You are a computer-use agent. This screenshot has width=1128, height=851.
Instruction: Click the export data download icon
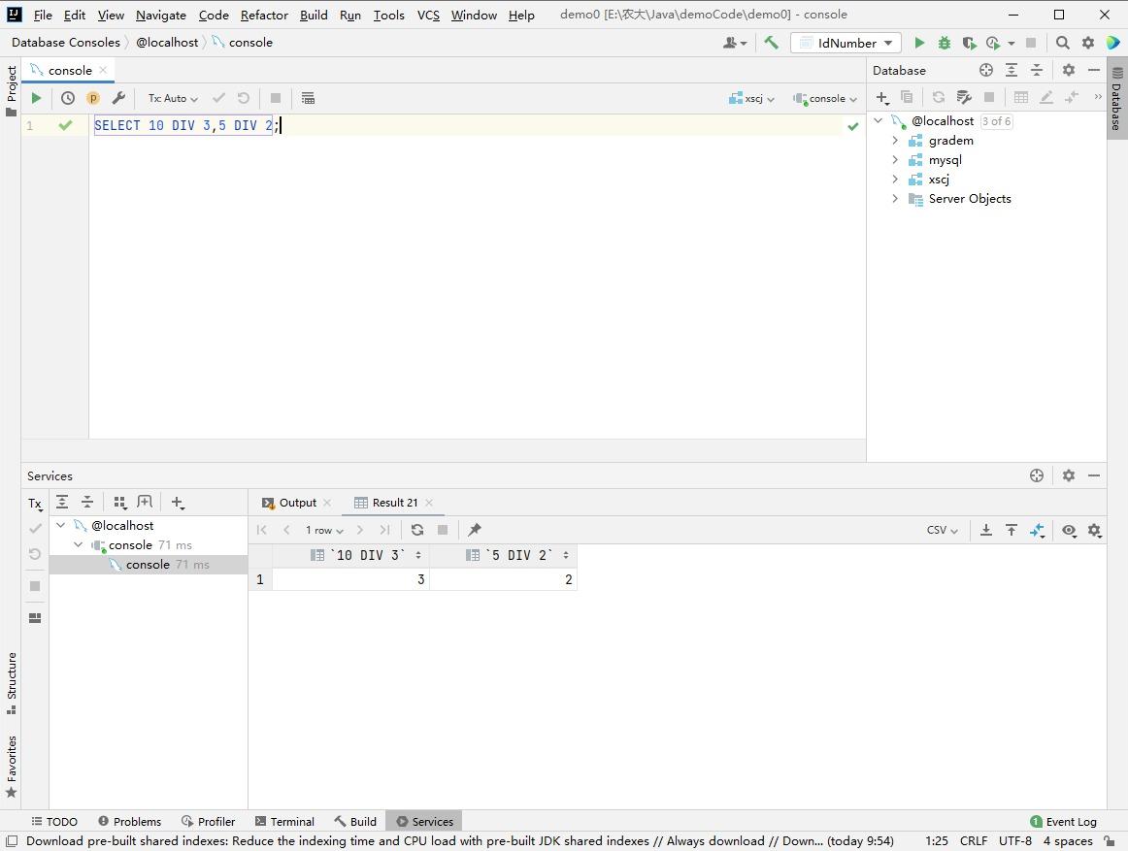(985, 530)
